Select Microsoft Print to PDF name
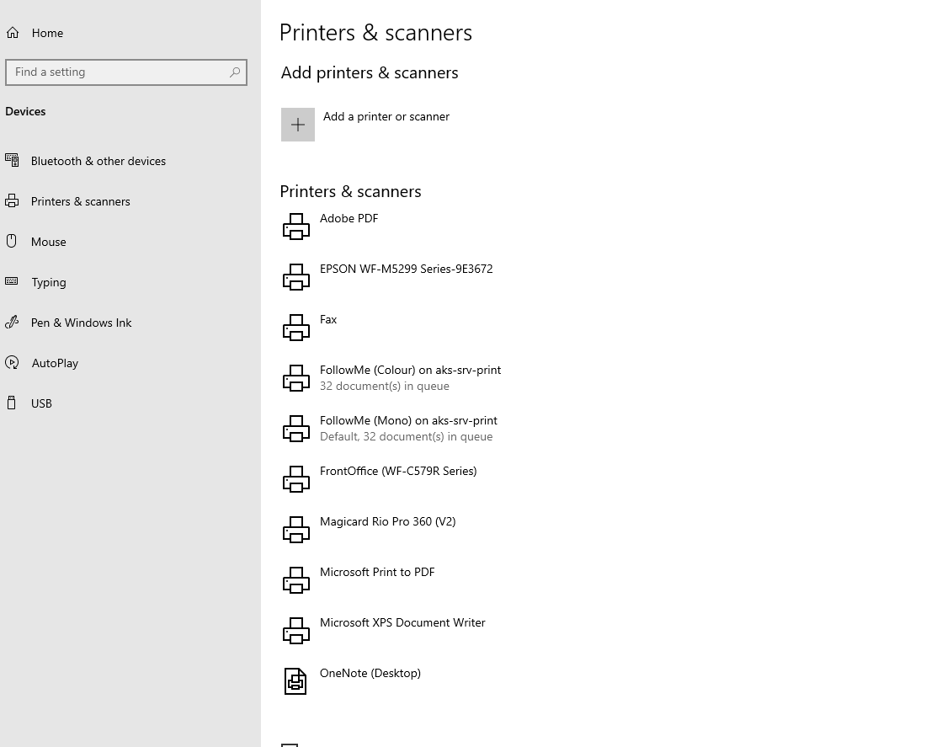 pos(377,572)
